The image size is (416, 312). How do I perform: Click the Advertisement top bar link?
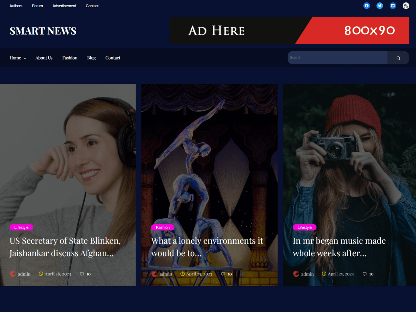[64, 6]
